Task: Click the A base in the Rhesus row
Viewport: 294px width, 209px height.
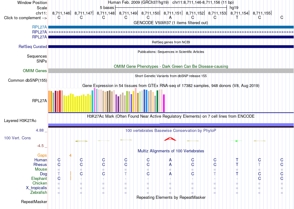Action: click(x=170, y=164)
